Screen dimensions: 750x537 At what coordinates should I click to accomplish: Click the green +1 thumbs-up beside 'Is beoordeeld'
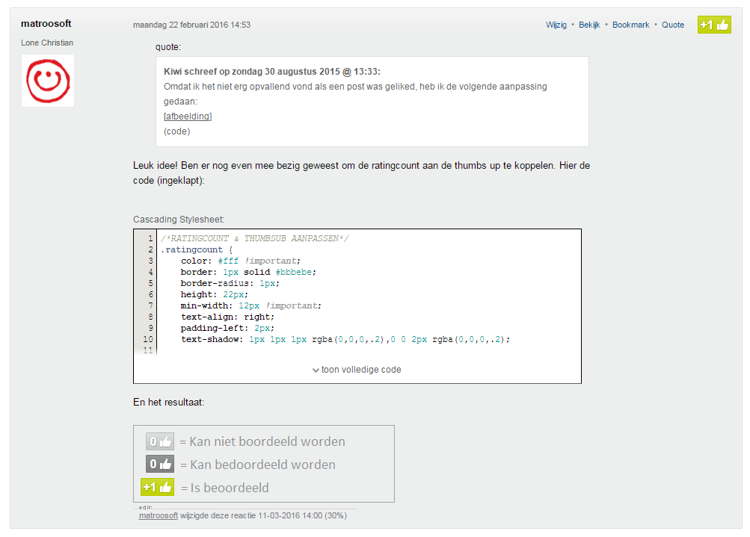[158, 487]
